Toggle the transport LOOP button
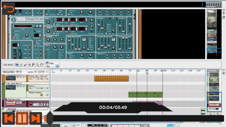Viewport: 226px width, 127px height. 170,125
